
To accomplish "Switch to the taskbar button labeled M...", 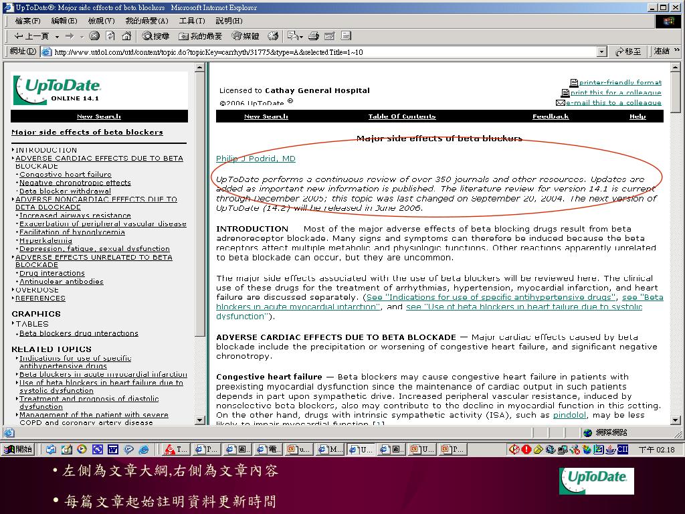I will [330, 449].
